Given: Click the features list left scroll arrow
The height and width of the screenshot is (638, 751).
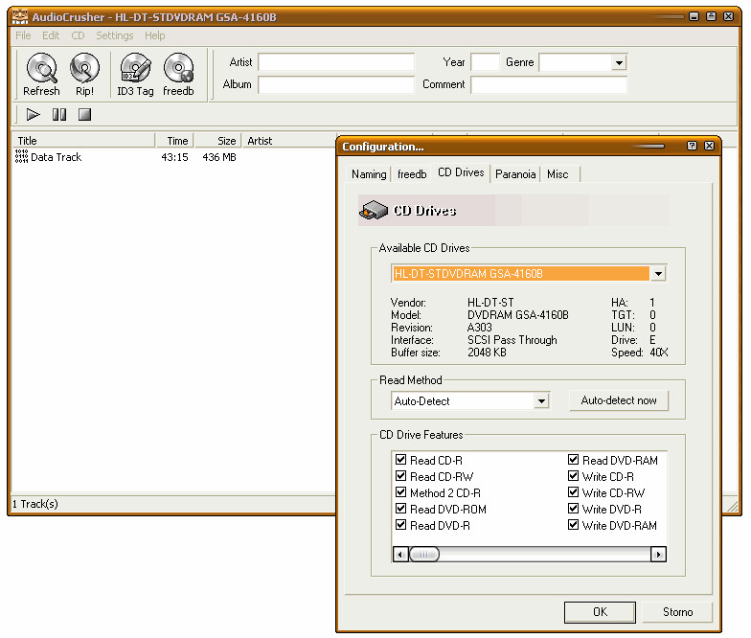Looking at the screenshot, I should 400,555.
